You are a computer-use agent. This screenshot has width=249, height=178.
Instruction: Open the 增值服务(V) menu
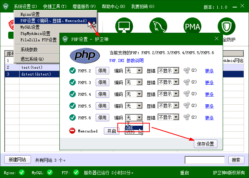[84, 6]
